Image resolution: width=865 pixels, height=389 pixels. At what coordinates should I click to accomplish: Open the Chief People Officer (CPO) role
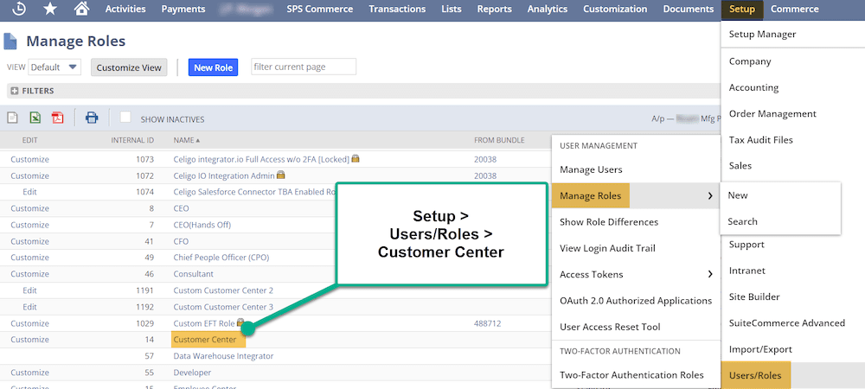click(221, 258)
